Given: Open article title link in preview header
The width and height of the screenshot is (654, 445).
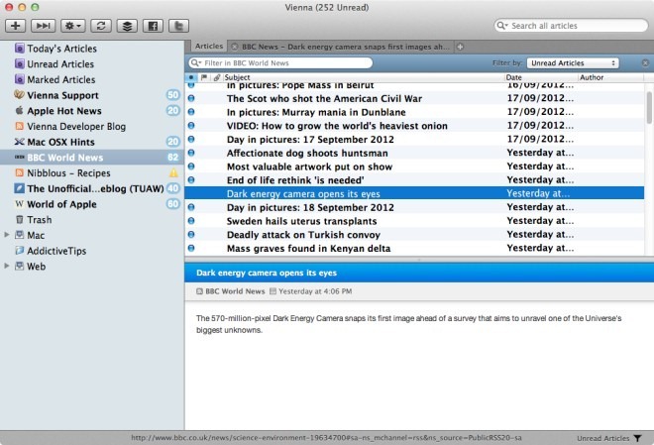Looking at the screenshot, I should click(x=267, y=273).
